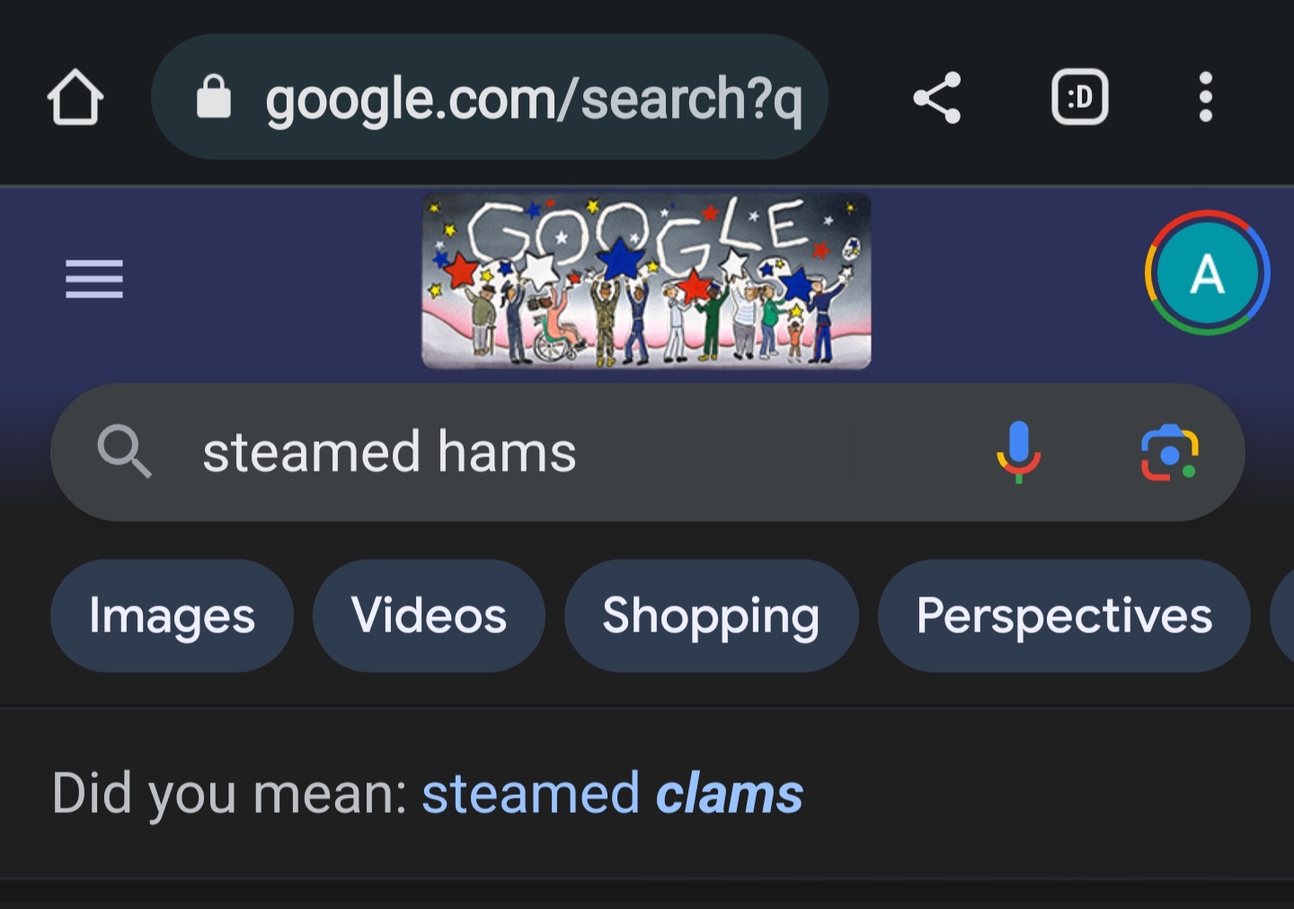Open the account avatar labeled A
Image resolution: width=1294 pixels, height=909 pixels.
click(x=1207, y=273)
